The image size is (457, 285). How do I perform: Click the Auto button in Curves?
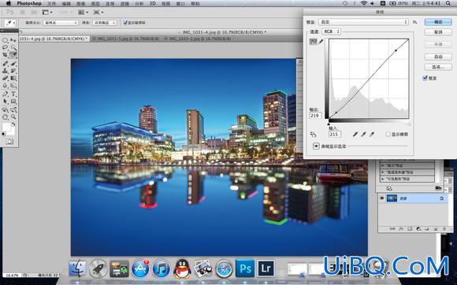(x=438, y=57)
